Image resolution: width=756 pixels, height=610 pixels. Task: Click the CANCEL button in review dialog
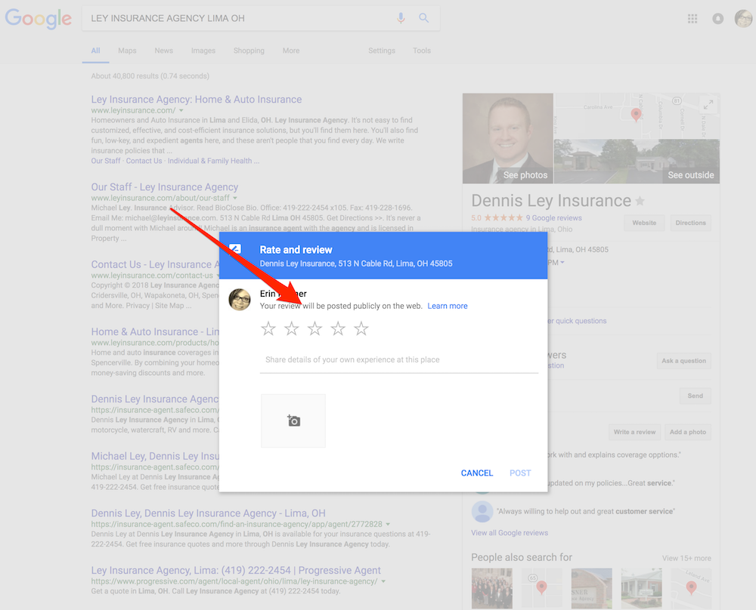(477, 473)
